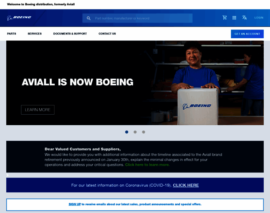This screenshot has height=213, width=270.
Task: Click the Boeing logo in header
Action: (x=19, y=18)
